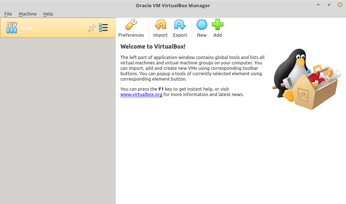Open the Preferences wrench icon
Screen dimensions: 346x204
(x=131, y=24)
